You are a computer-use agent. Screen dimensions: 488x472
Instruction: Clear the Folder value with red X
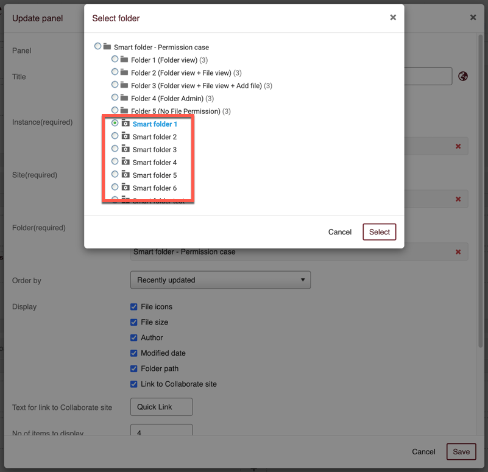458,252
